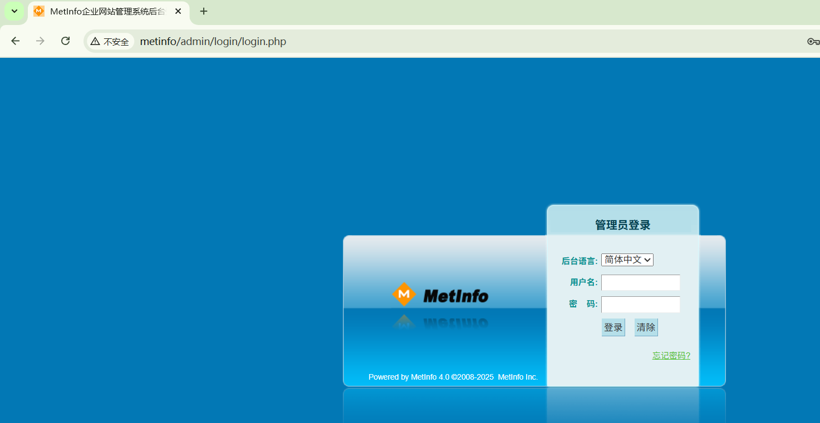Screen dimensions: 820x423
Task: Click the 不安全 security warning chip
Action: pos(110,42)
